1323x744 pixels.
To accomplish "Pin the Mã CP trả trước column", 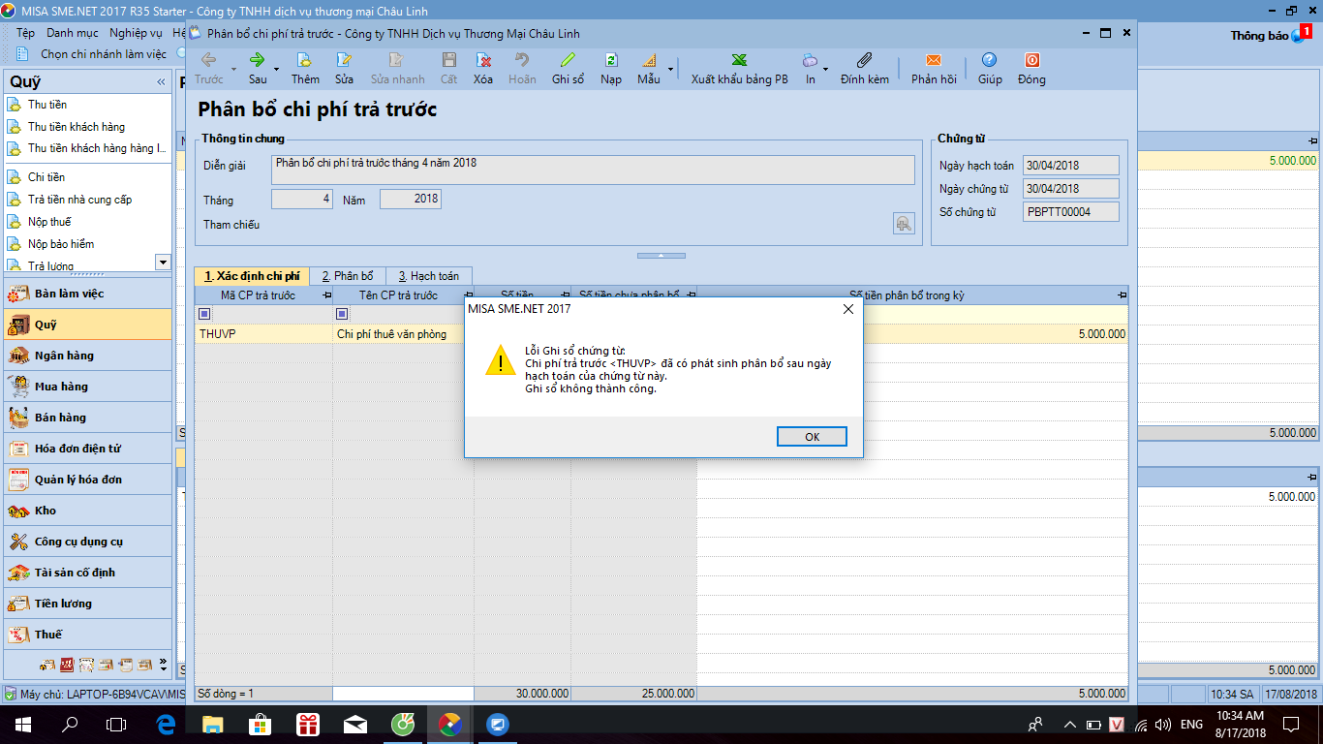I will pos(326,295).
